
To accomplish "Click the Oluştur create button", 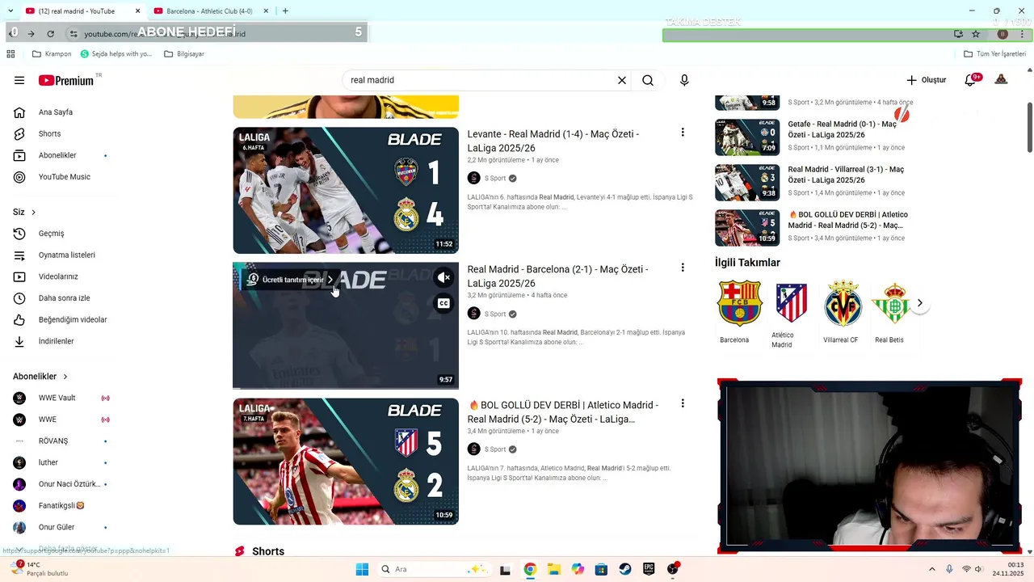I will [x=926, y=80].
